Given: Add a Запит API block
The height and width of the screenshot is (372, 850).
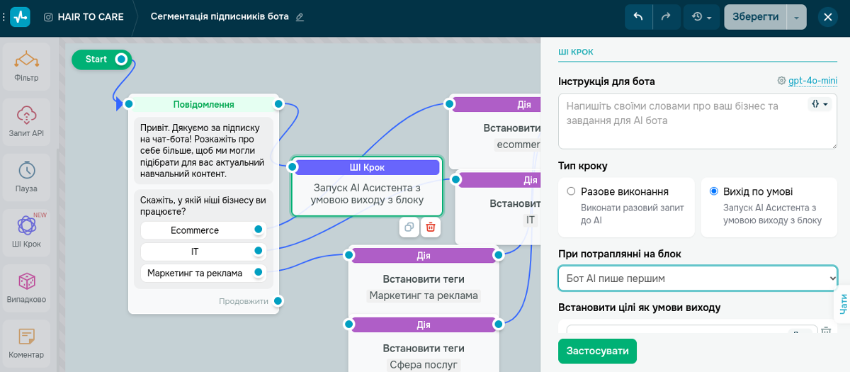Looking at the screenshot, I should click(26, 122).
